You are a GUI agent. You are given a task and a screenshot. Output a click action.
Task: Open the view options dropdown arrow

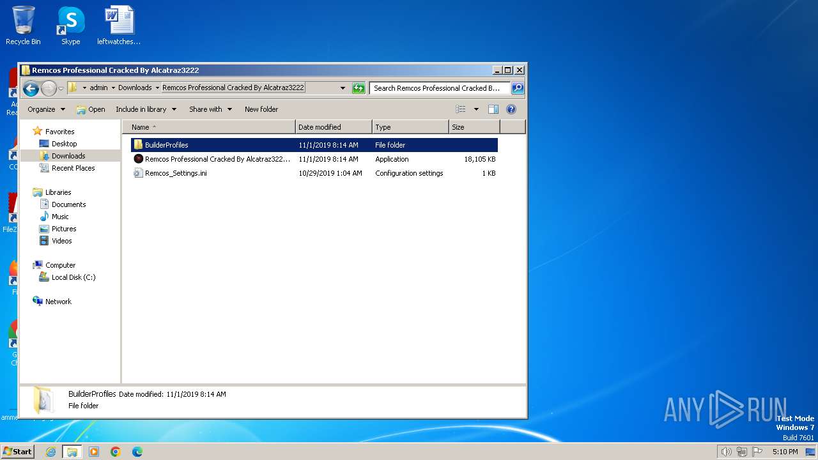(476, 109)
